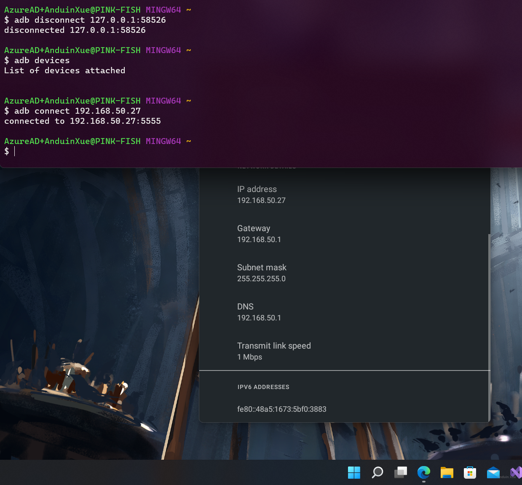Click subnet mask value 255.255.255.0
The height and width of the screenshot is (485, 522).
coord(261,279)
